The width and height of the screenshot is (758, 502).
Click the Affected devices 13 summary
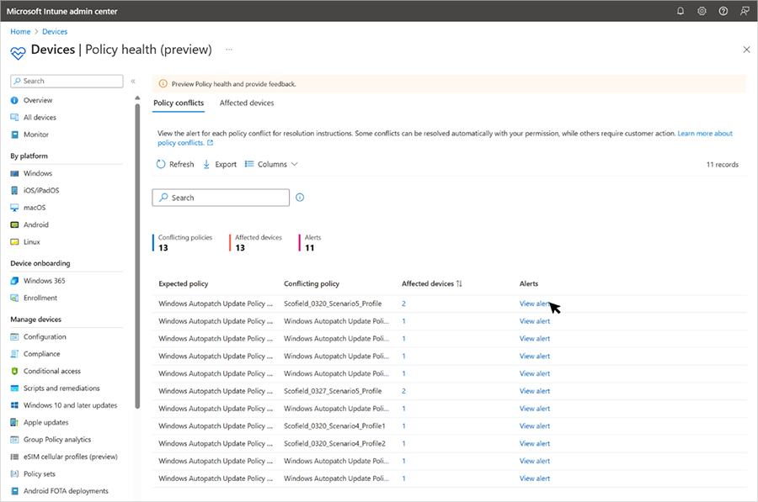pyautogui.click(x=258, y=243)
